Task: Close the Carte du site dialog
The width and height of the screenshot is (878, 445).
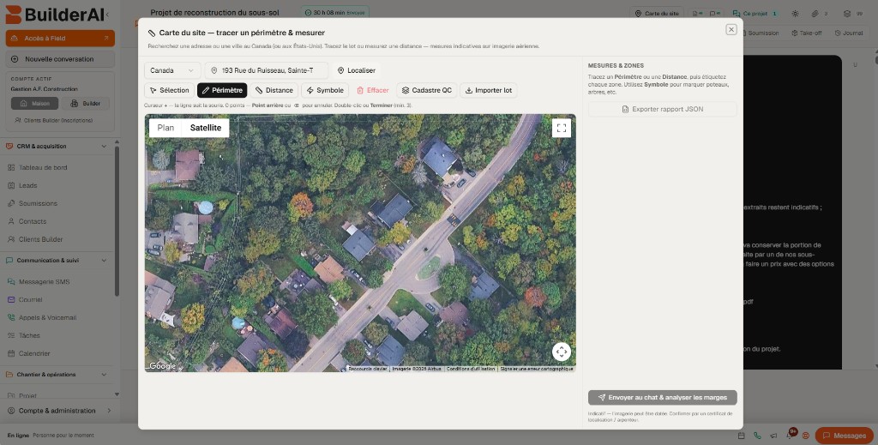Action: 731,30
